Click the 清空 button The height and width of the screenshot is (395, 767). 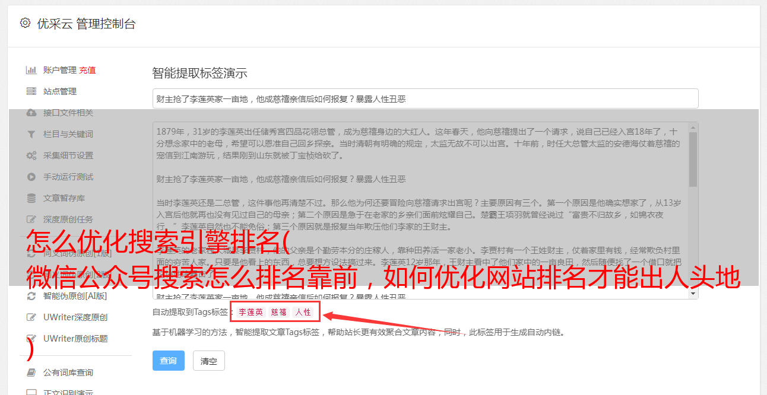point(209,361)
